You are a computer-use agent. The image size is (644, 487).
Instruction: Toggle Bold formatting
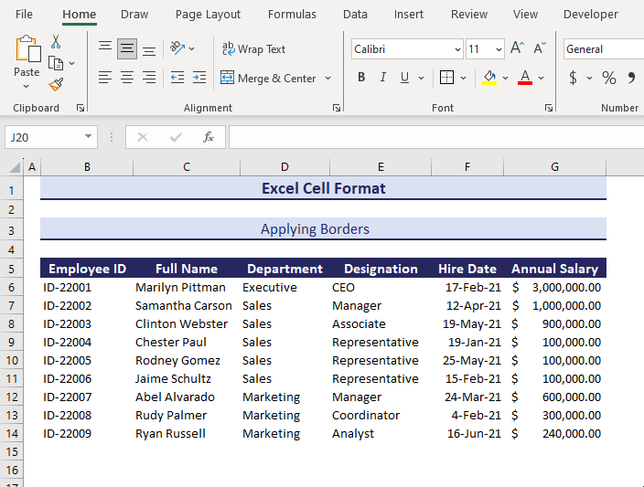(361, 78)
